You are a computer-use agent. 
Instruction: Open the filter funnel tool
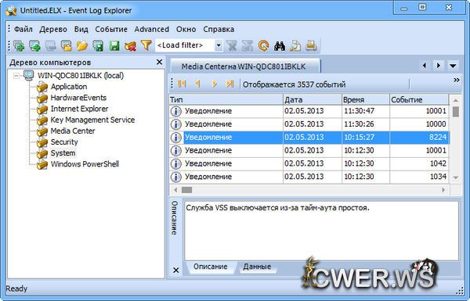(146, 45)
